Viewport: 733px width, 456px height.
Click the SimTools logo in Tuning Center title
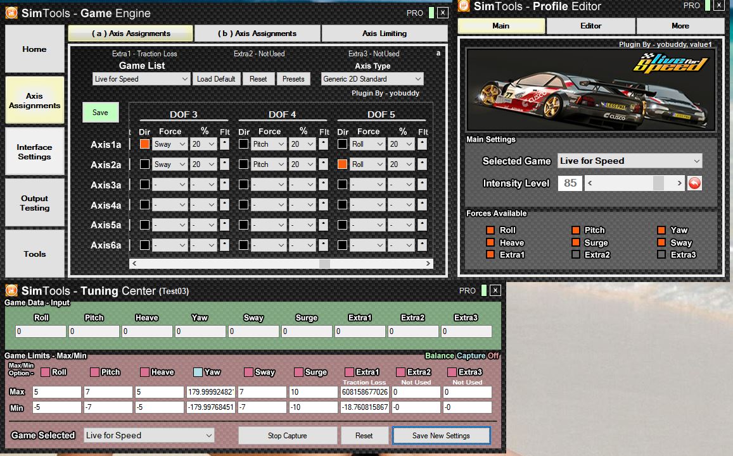11,291
